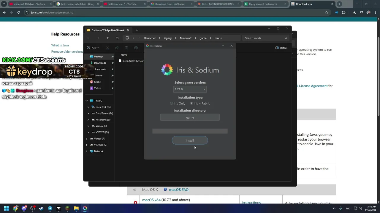
Task: Open Telegram from the taskbar
Action: coord(50,208)
